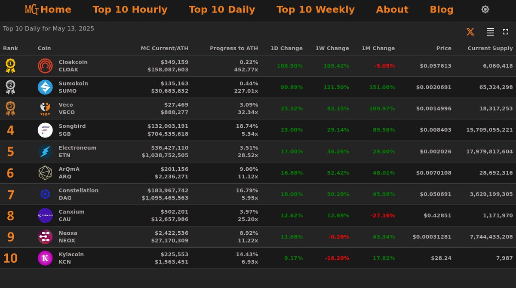The width and height of the screenshot is (516, 288).
Task: Open the Blog
Action: coord(442,9)
